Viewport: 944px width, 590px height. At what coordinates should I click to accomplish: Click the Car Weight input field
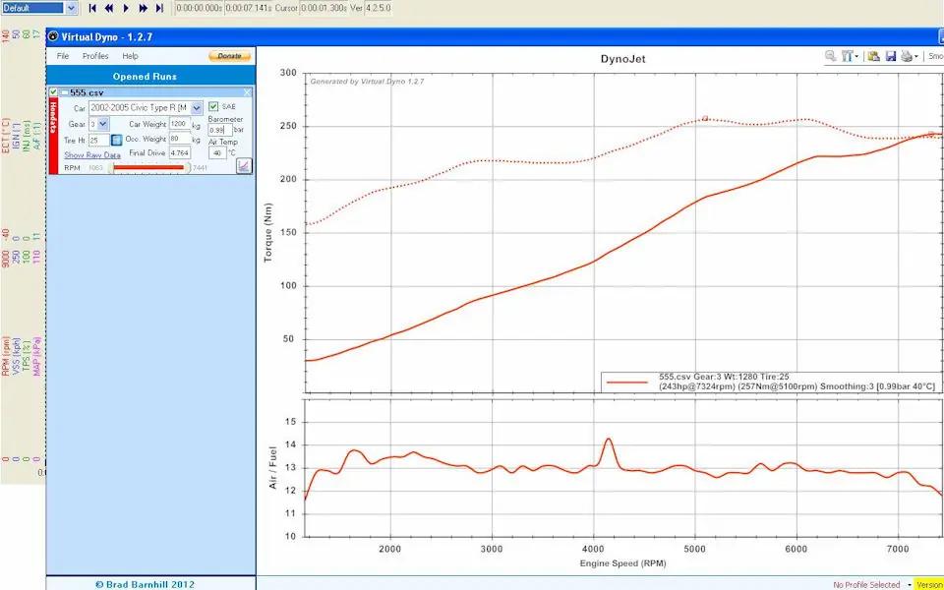[x=179, y=124]
